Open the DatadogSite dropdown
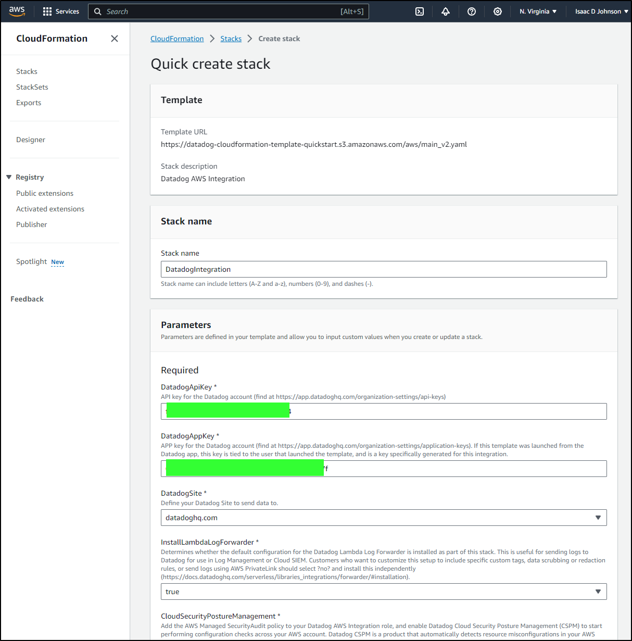632x641 pixels. coord(384,518)
